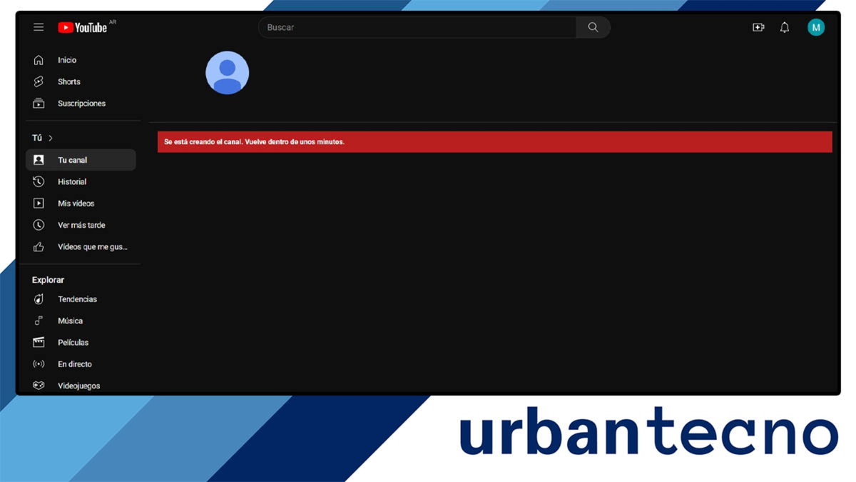Viewport: 856px width, 482px height.
Task: Click the red channel creation message
Action: (x=494, y=141)
